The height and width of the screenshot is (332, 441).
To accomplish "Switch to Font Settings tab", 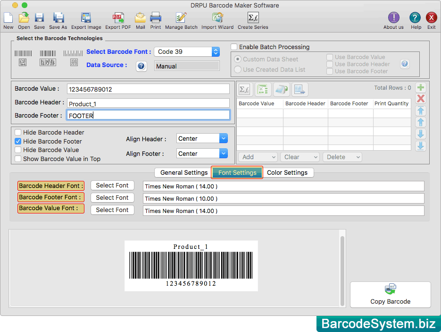I will 237,173.
